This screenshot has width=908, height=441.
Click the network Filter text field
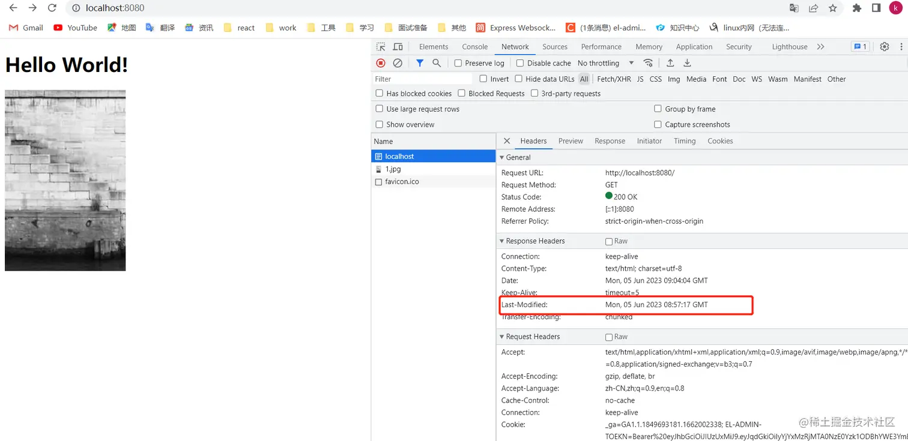(x=422, y=79)
